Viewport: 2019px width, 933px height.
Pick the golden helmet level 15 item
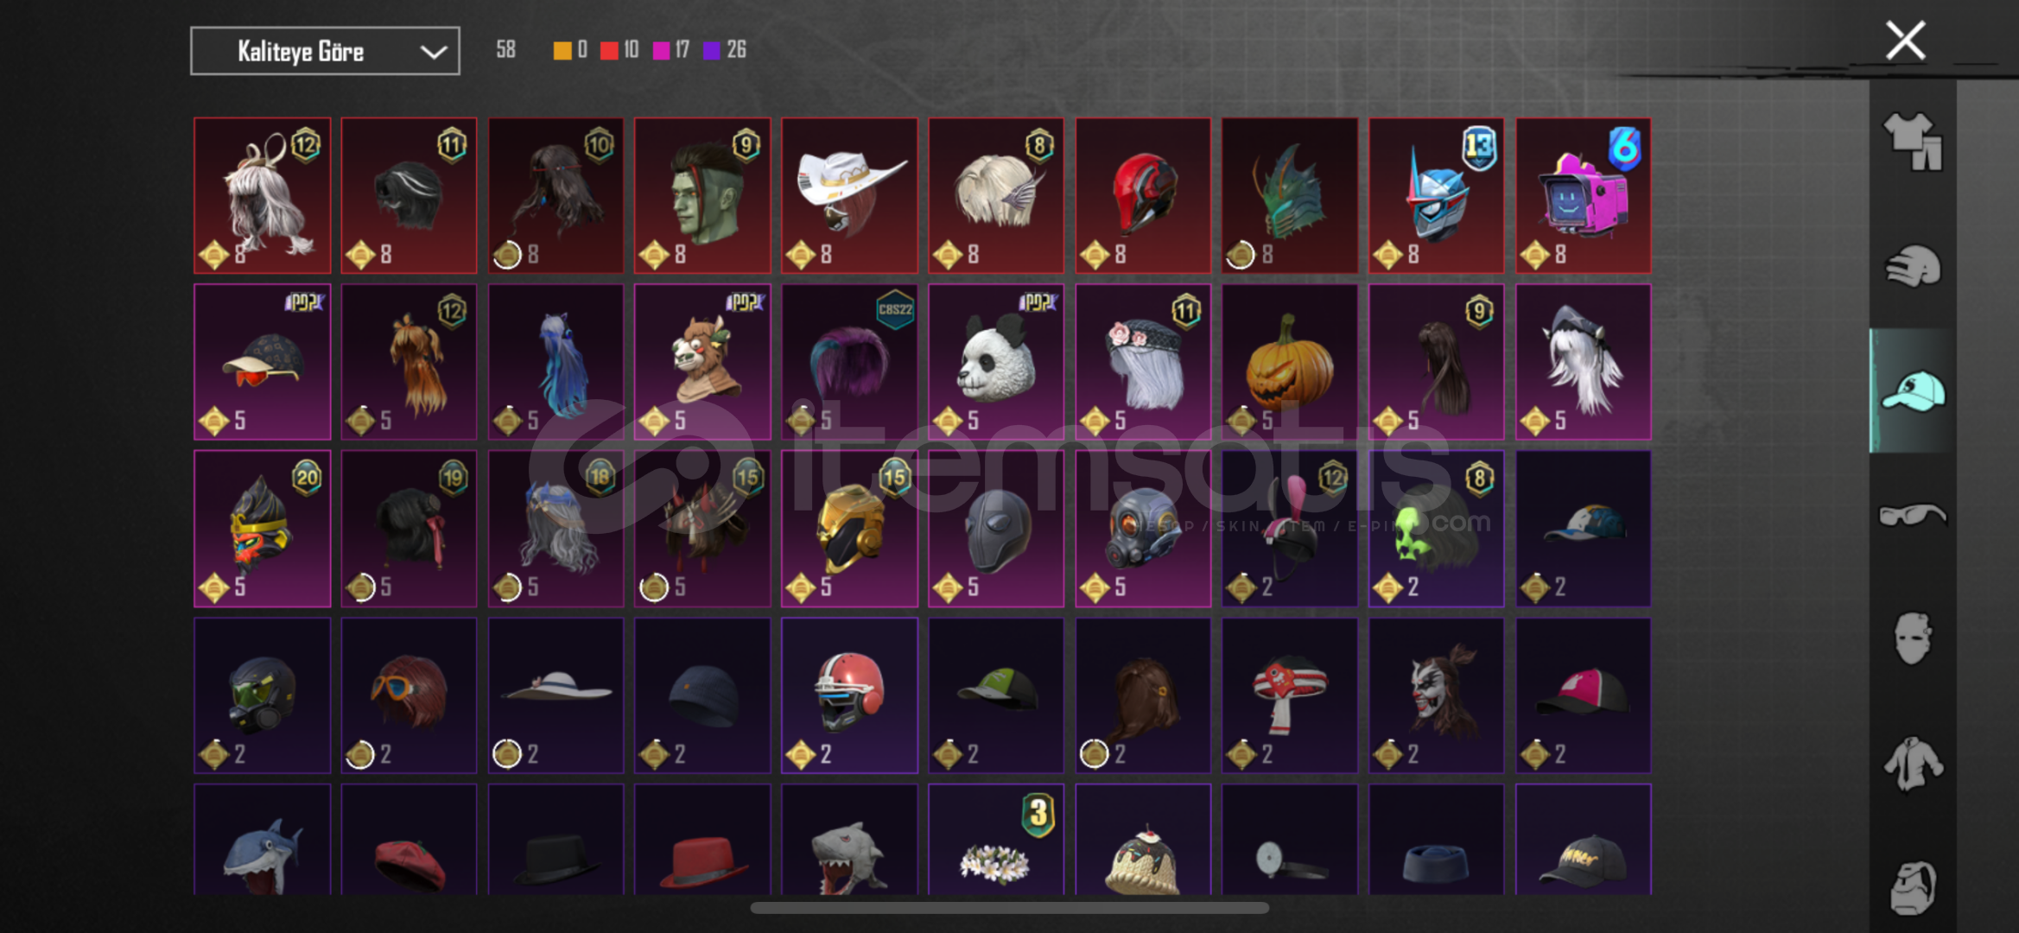[x=849, y=528]
